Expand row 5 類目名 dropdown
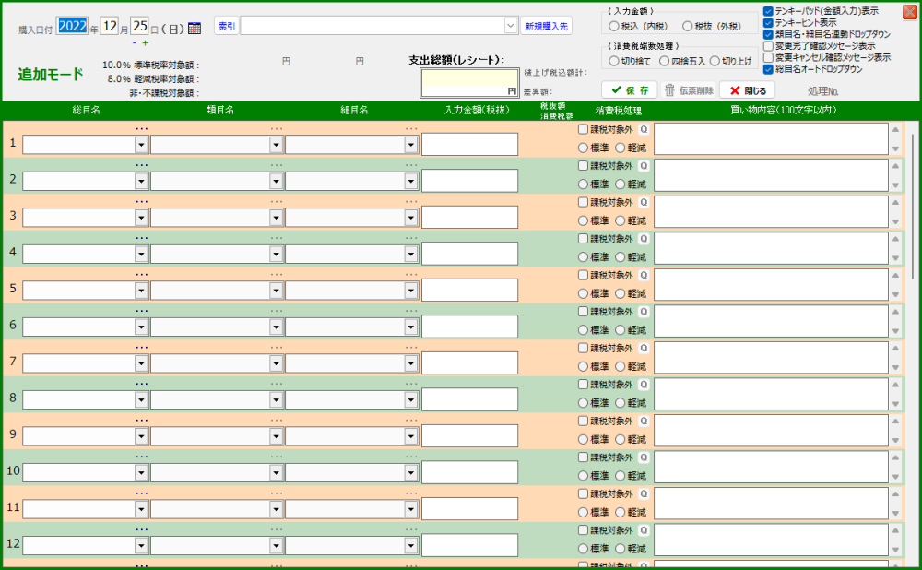Screen dimensions: 922x570 click(x=276, y=291)
